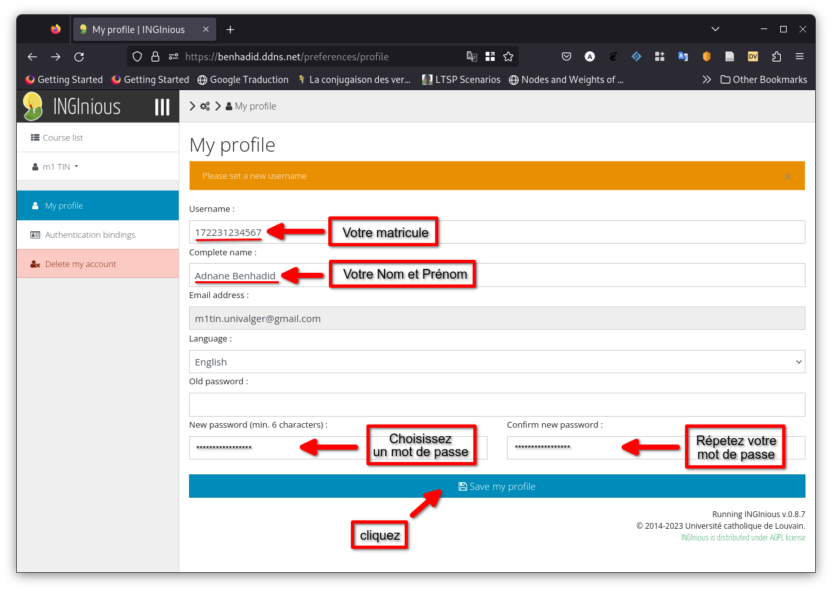Click the white circled A extension icon

tap(590, 57)
